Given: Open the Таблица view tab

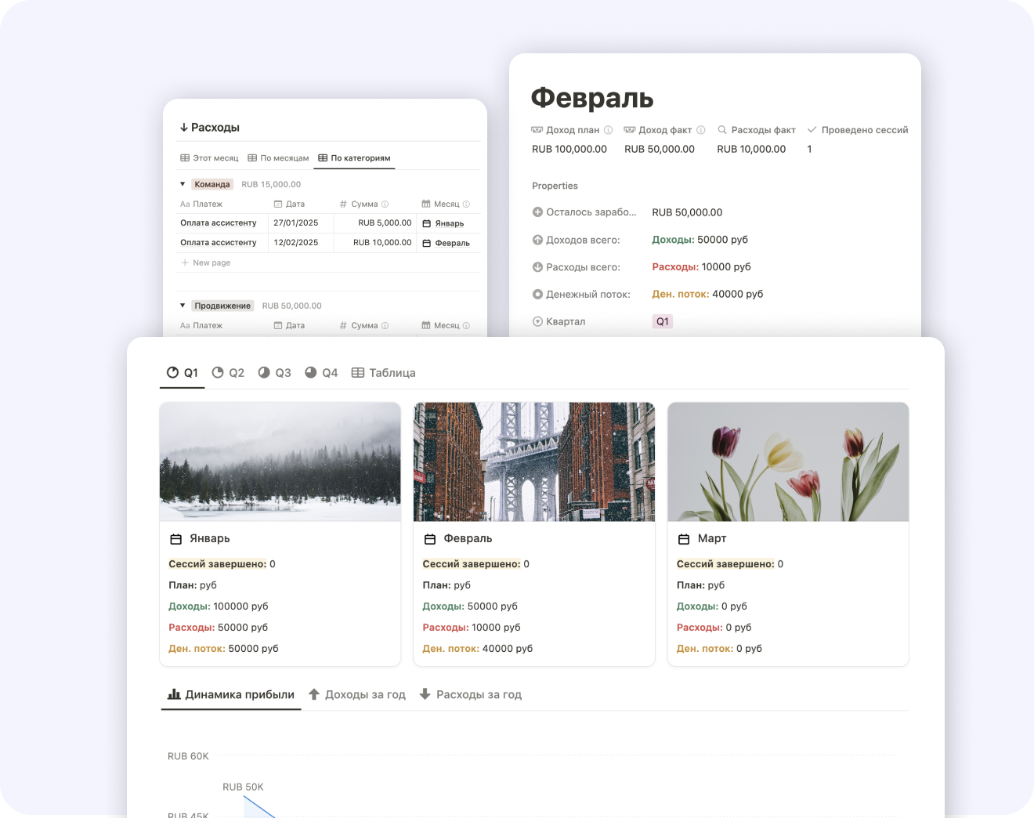Looking at the screenshot, I should coord(383,373).
